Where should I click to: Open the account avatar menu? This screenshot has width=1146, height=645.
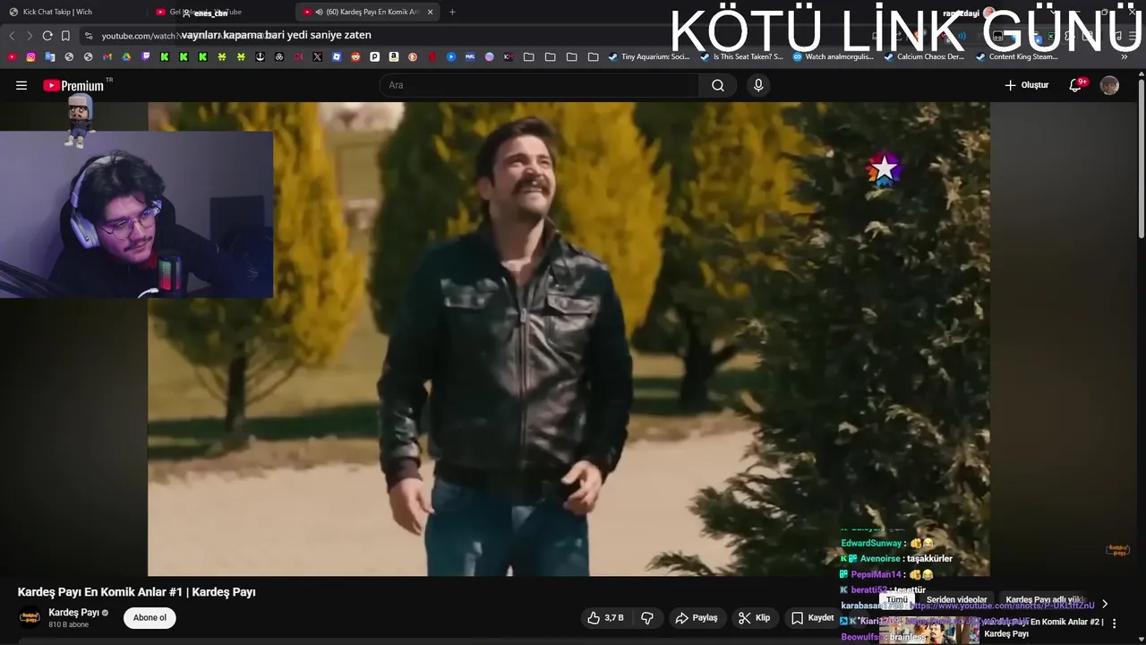[x=1110, y=85]
